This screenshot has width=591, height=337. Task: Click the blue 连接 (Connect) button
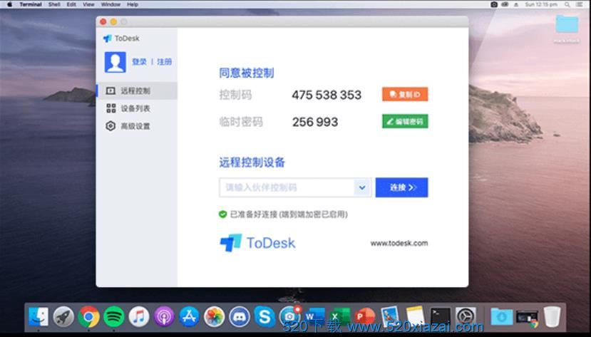click(x=401, y=187)
